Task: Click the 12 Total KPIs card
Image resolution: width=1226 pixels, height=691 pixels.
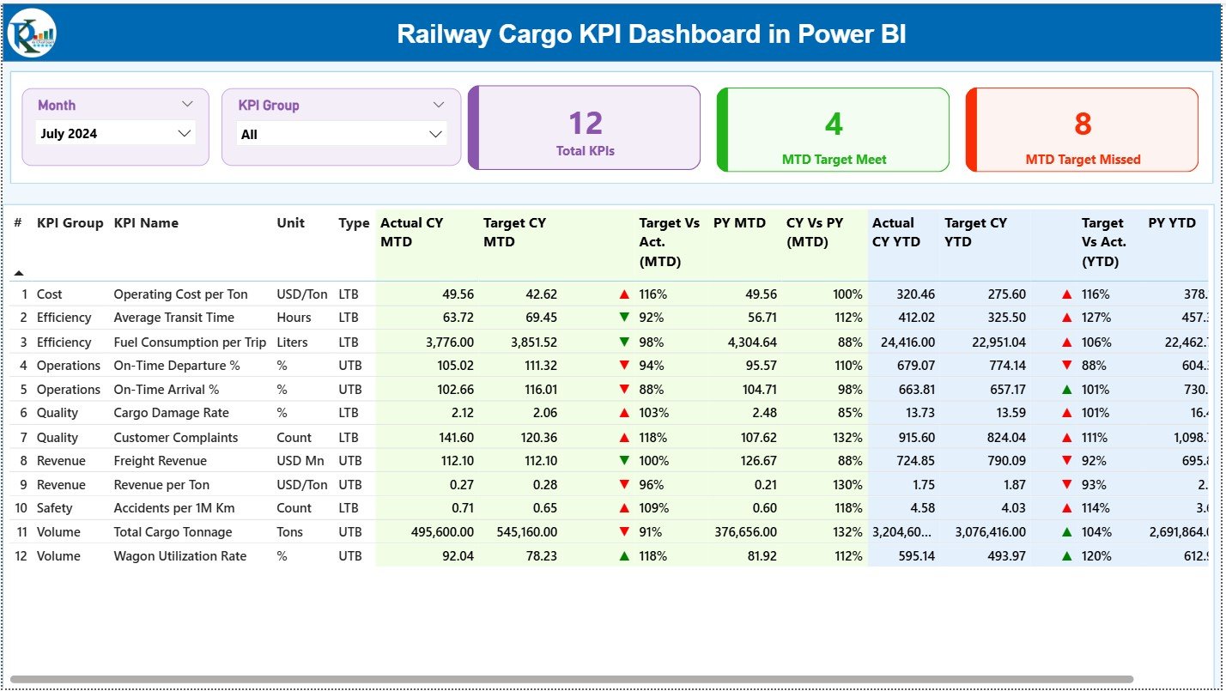Action: click(x=584, y=127)
